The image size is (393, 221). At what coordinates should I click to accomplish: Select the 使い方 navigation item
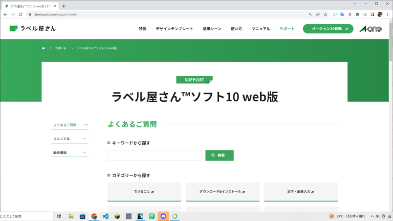coord(236,29)
